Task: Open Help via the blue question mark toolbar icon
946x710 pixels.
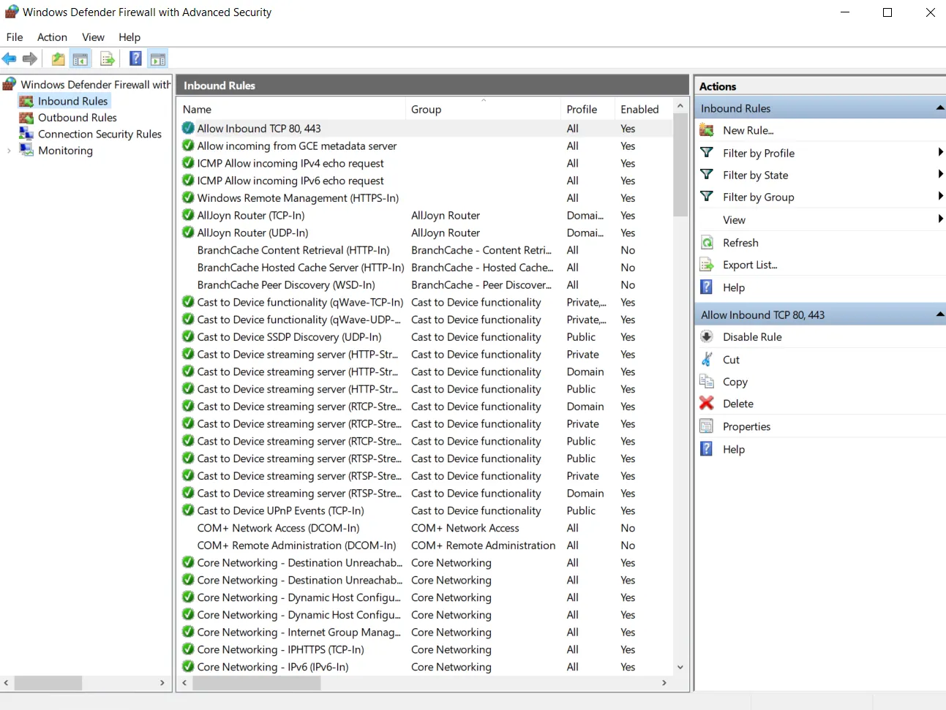Action: click(135, 58)
